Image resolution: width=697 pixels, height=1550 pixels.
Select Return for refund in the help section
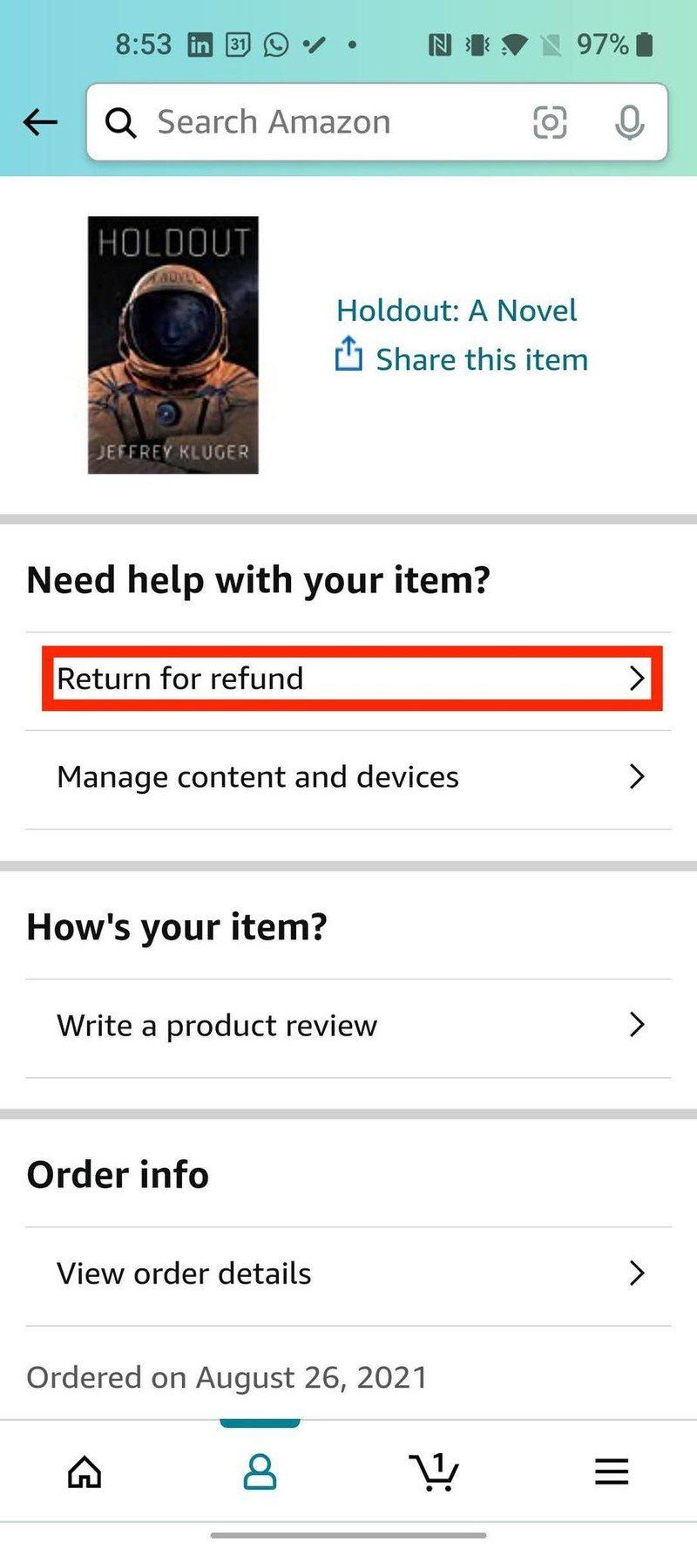pos(179,678)
